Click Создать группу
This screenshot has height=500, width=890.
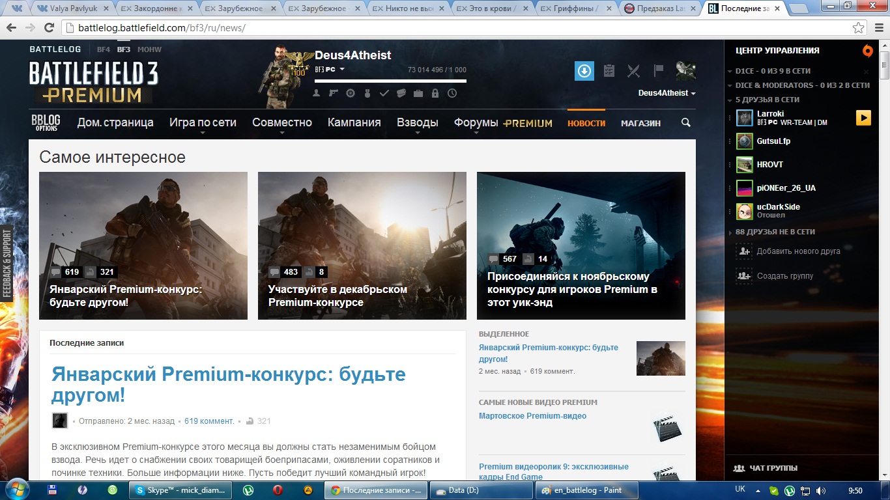pos(785,276)
